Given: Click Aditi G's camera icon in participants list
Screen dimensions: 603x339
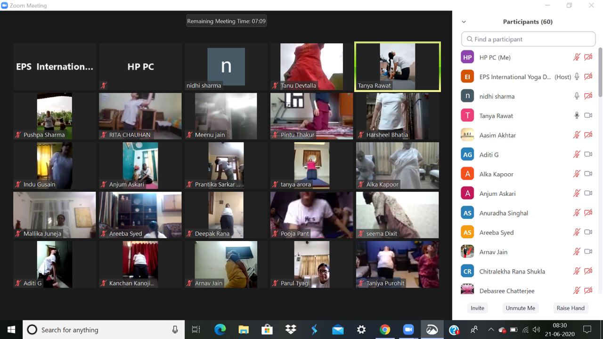Looking at the screenshot, I should 588,154.
